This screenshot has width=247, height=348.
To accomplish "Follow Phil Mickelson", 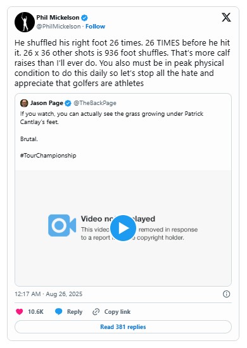I will pyautogui.click(x=95, y=27).
